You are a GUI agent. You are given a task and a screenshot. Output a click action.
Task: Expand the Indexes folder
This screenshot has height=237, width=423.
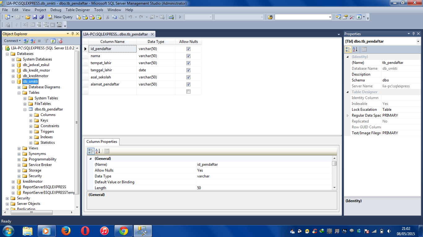click(x=31, y=137)
